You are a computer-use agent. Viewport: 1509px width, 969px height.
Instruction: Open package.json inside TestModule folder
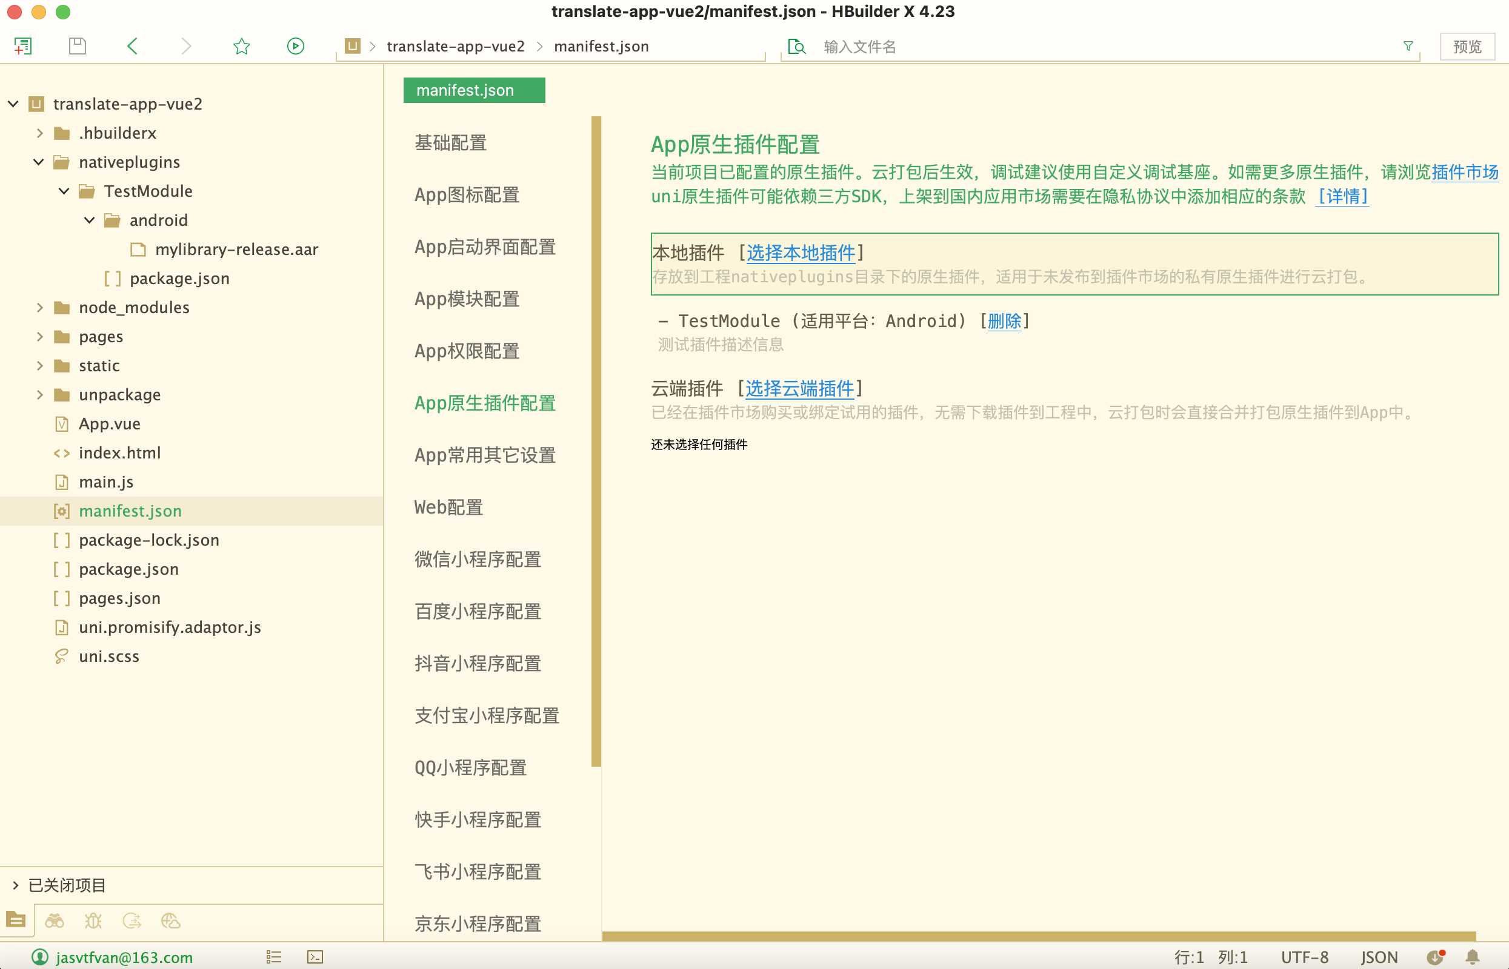[179, 279]
